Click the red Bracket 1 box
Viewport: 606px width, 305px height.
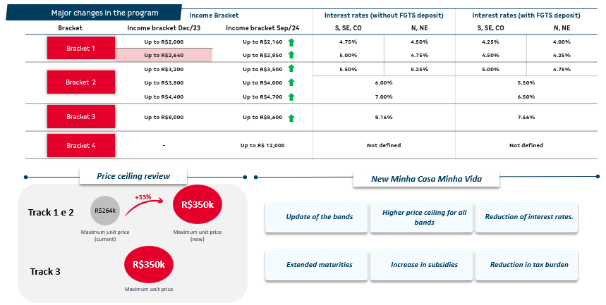[x=81, y=48]
